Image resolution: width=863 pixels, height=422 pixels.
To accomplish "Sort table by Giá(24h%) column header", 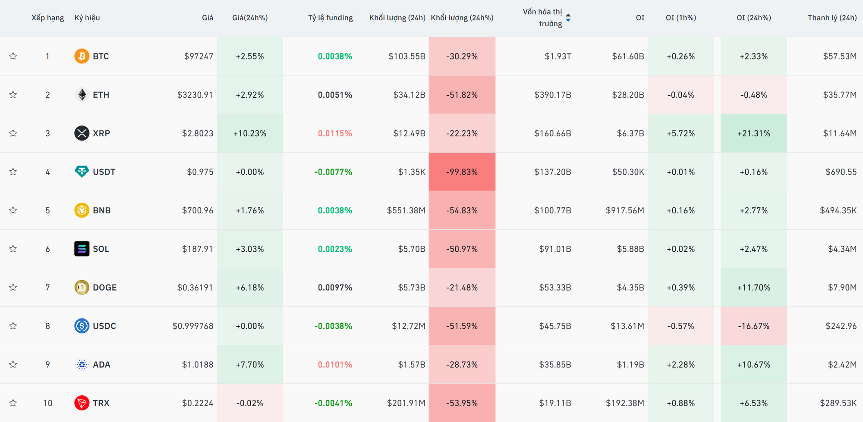I will tap(250, 18).
